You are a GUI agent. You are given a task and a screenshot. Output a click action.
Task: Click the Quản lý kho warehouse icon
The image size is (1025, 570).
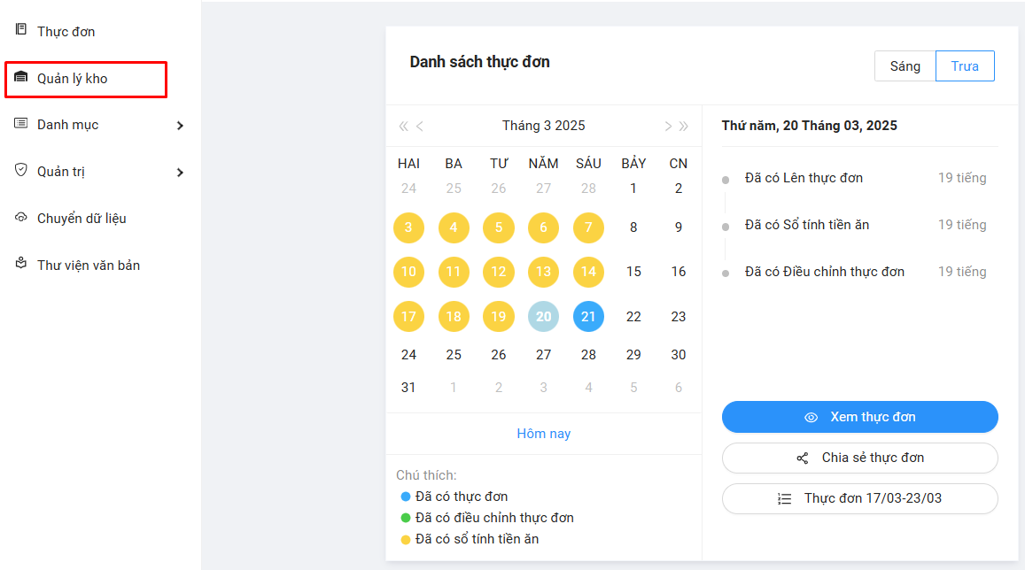[x=21, y=78]
